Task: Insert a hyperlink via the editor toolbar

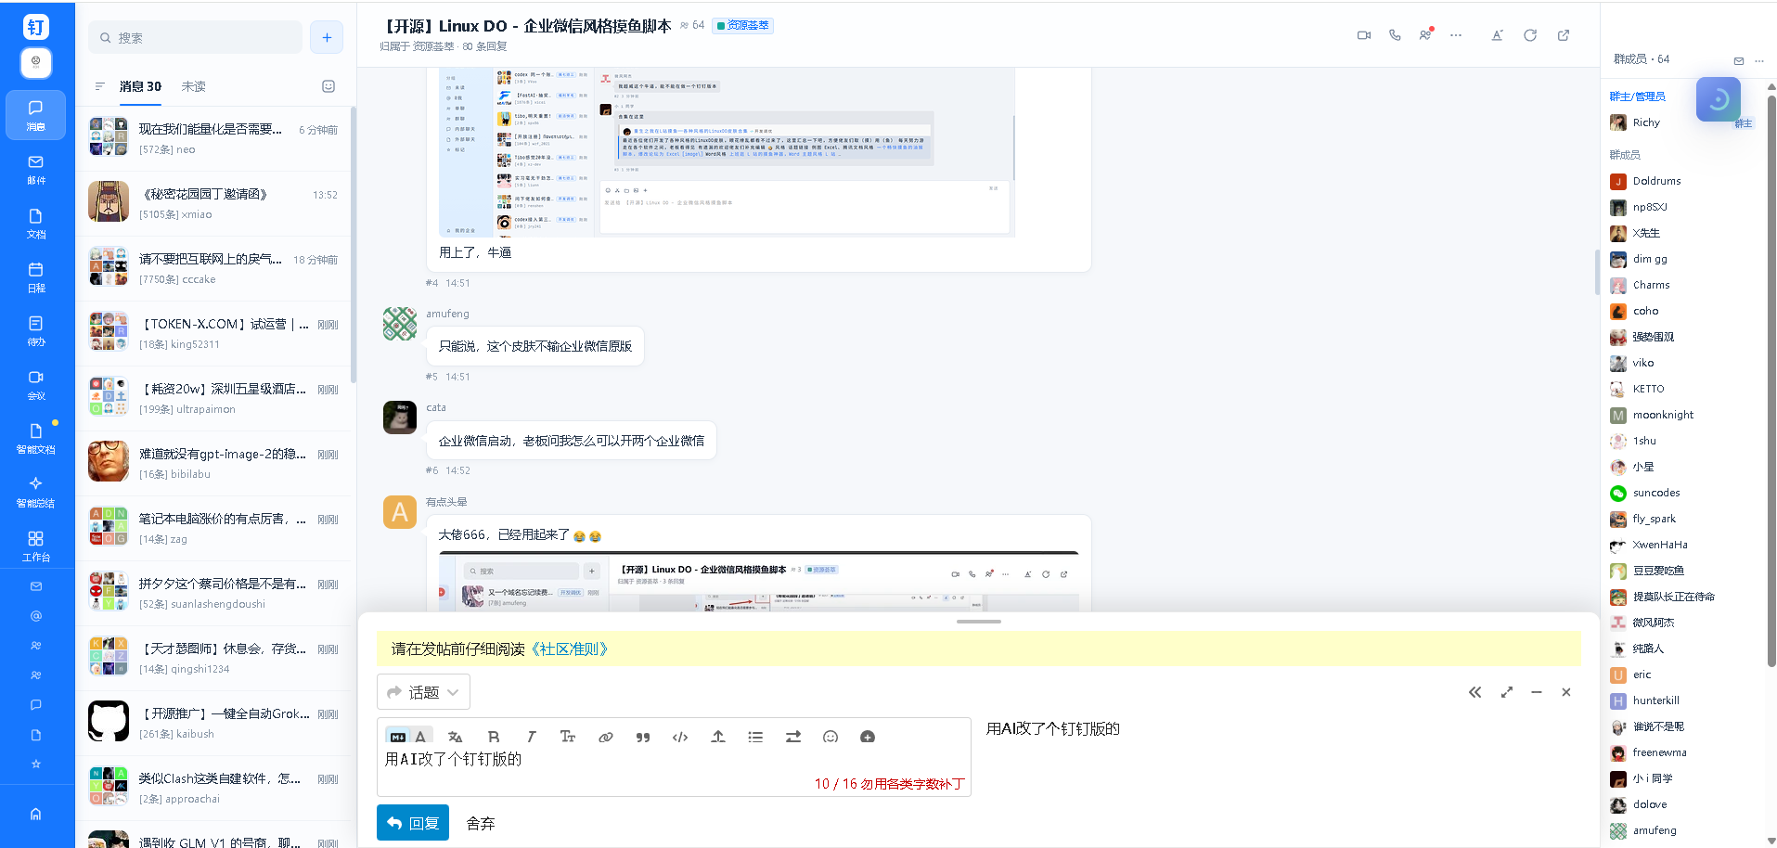Action: pos(606,737)
